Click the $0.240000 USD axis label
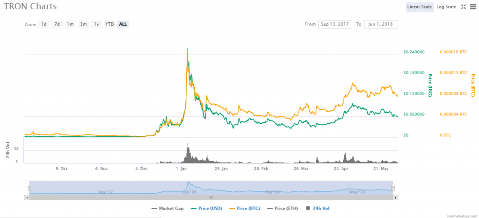 [x=414, y=52]
